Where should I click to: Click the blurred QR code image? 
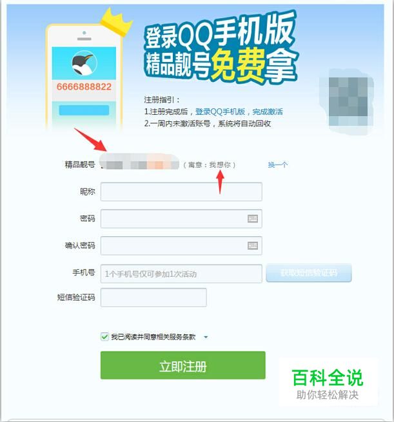click(x=347, y=101)
